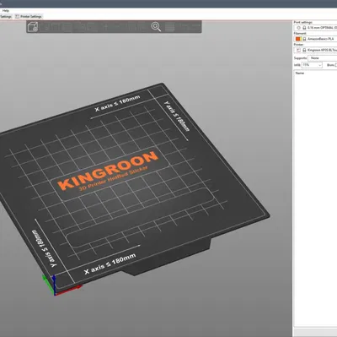Click the KINGROON logo on the bed
Image resolution: width=337 pixels, height=337 pixels.
[108, 172]
